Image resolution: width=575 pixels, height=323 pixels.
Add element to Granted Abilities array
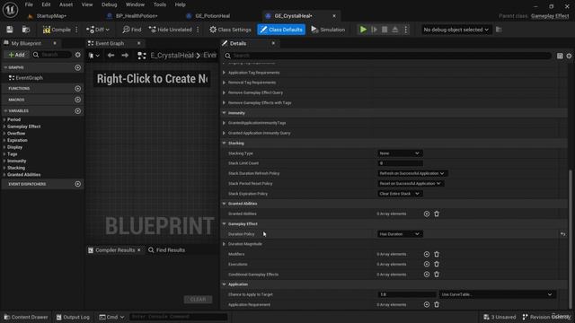[427, 214]
